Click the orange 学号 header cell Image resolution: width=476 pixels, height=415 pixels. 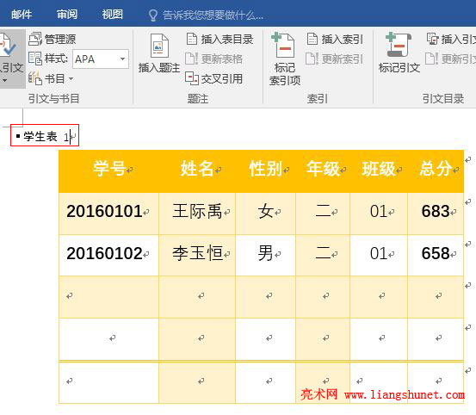tap(108, 171)
